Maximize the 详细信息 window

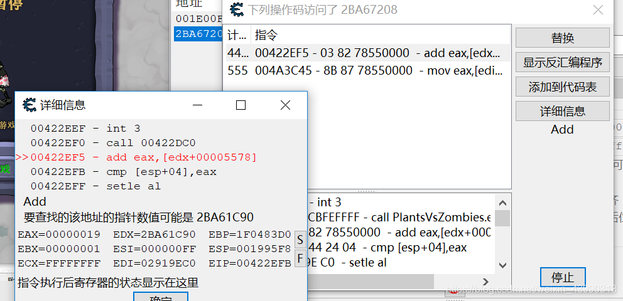pyautogui.click(x=241, y=105)
